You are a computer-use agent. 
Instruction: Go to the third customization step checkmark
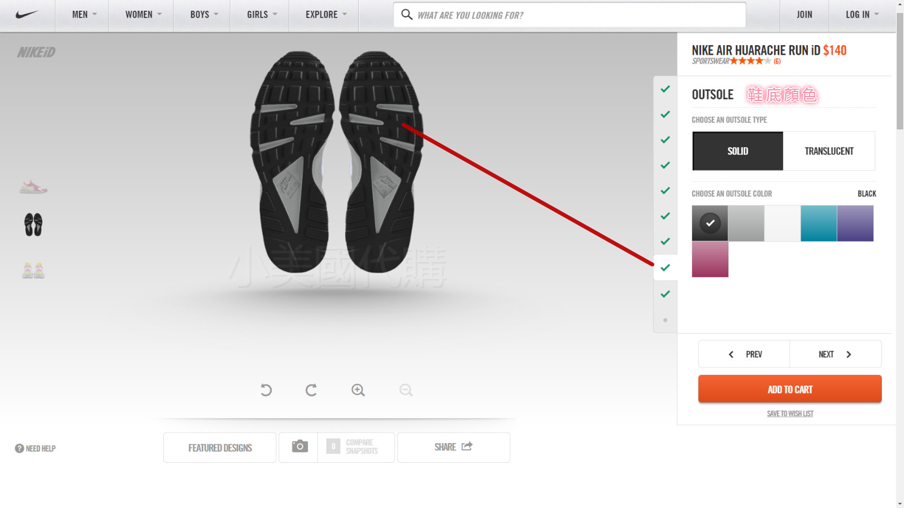(x=666, y=139)
